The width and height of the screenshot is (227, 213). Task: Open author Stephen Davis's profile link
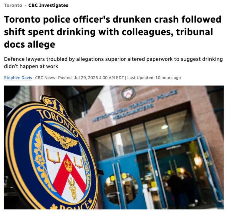pyautogui.click(x=18, y=78)
